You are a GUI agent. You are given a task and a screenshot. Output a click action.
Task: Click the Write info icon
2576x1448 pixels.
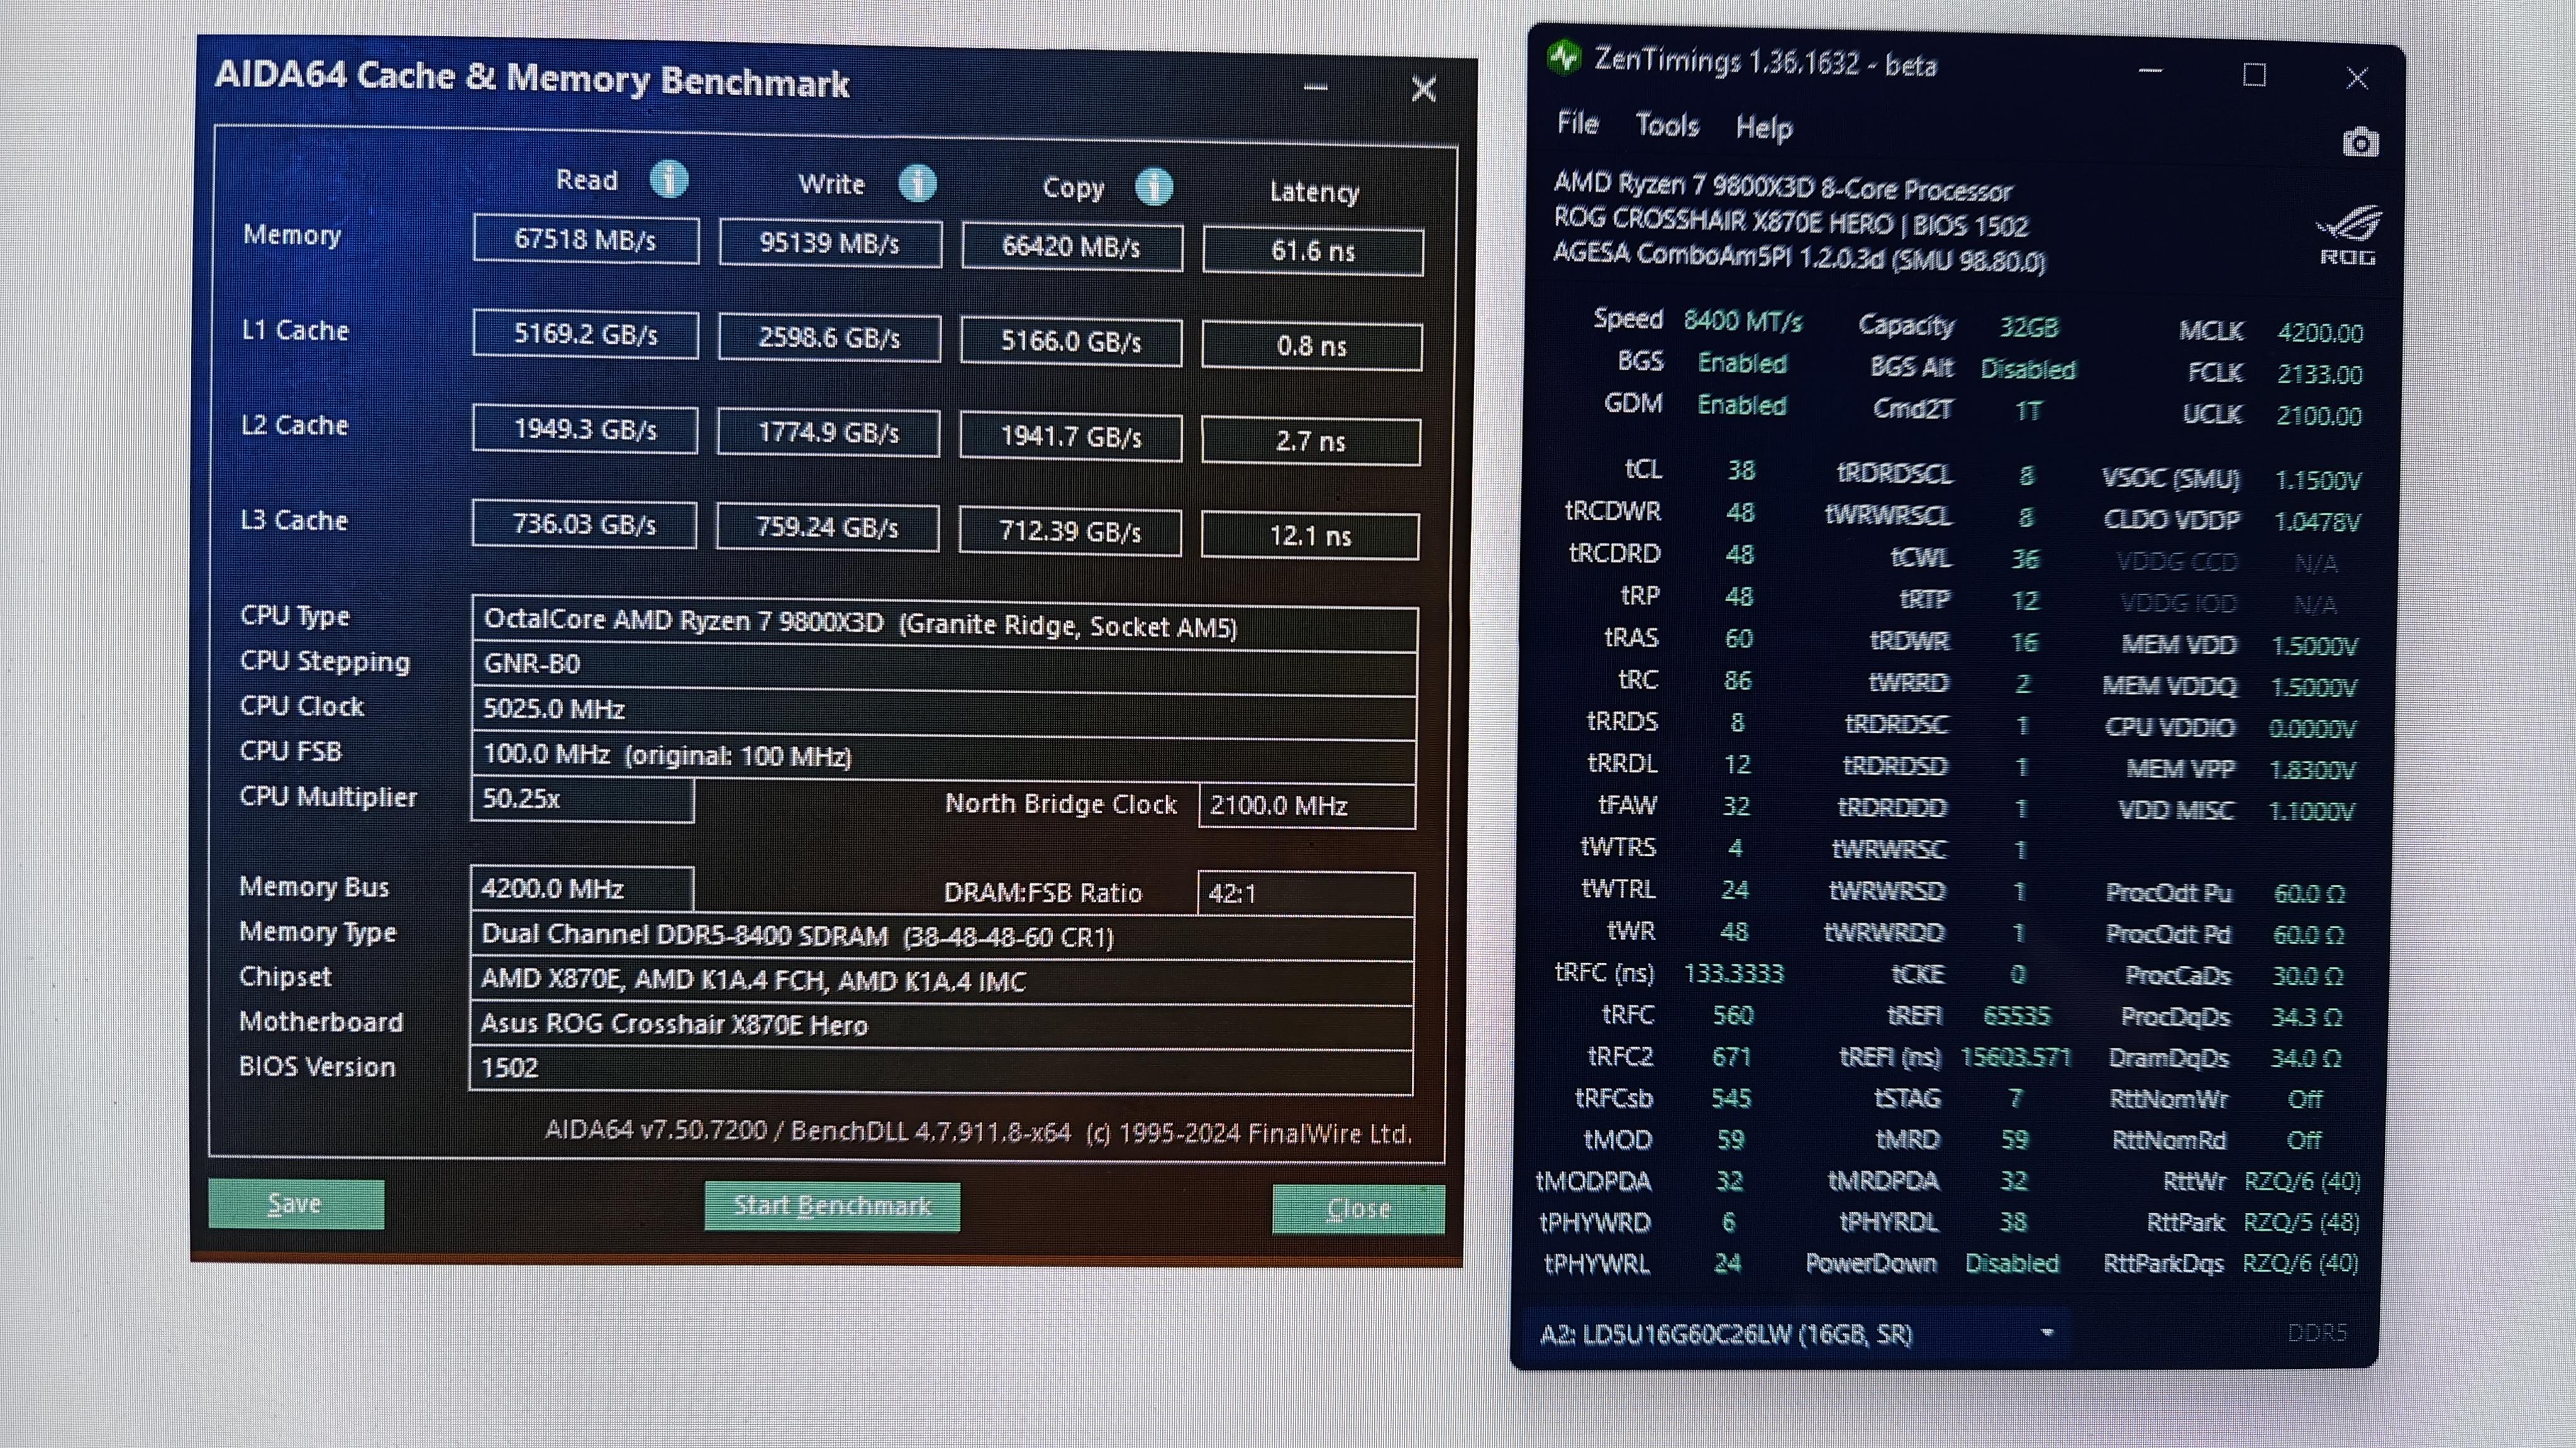tap(917, 184)
